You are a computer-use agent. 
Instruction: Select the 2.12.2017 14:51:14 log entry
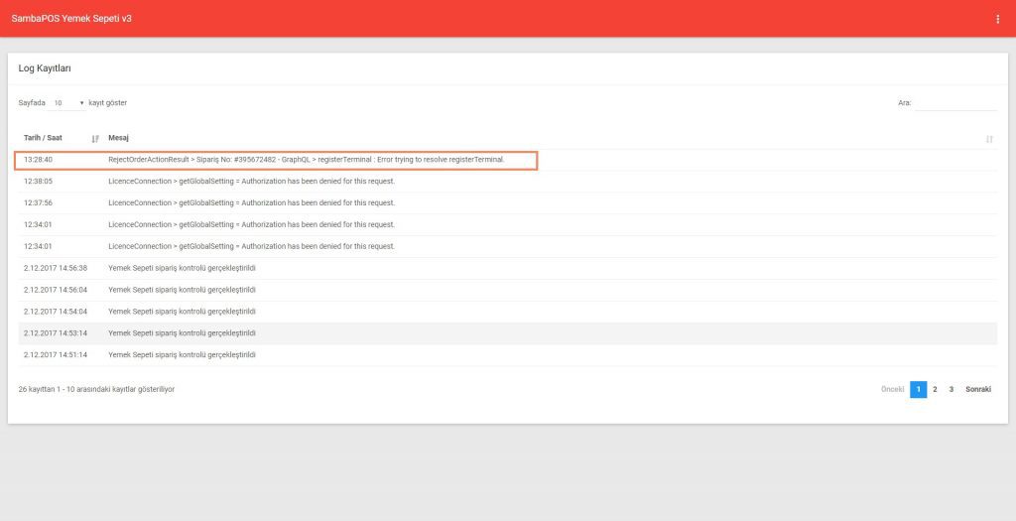[182, 355]
